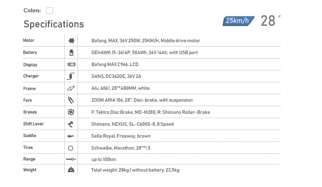Click the Specifications heading

coord(54,24)
